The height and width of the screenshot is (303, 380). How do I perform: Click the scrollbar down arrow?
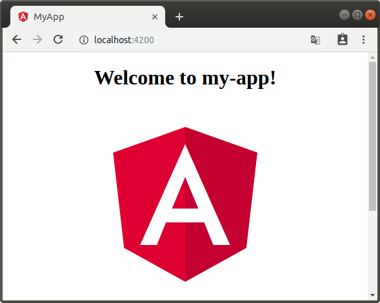[372, 295]
